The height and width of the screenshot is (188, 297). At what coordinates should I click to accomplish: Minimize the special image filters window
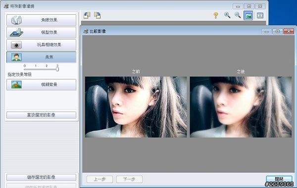click(x=238, y=6)
